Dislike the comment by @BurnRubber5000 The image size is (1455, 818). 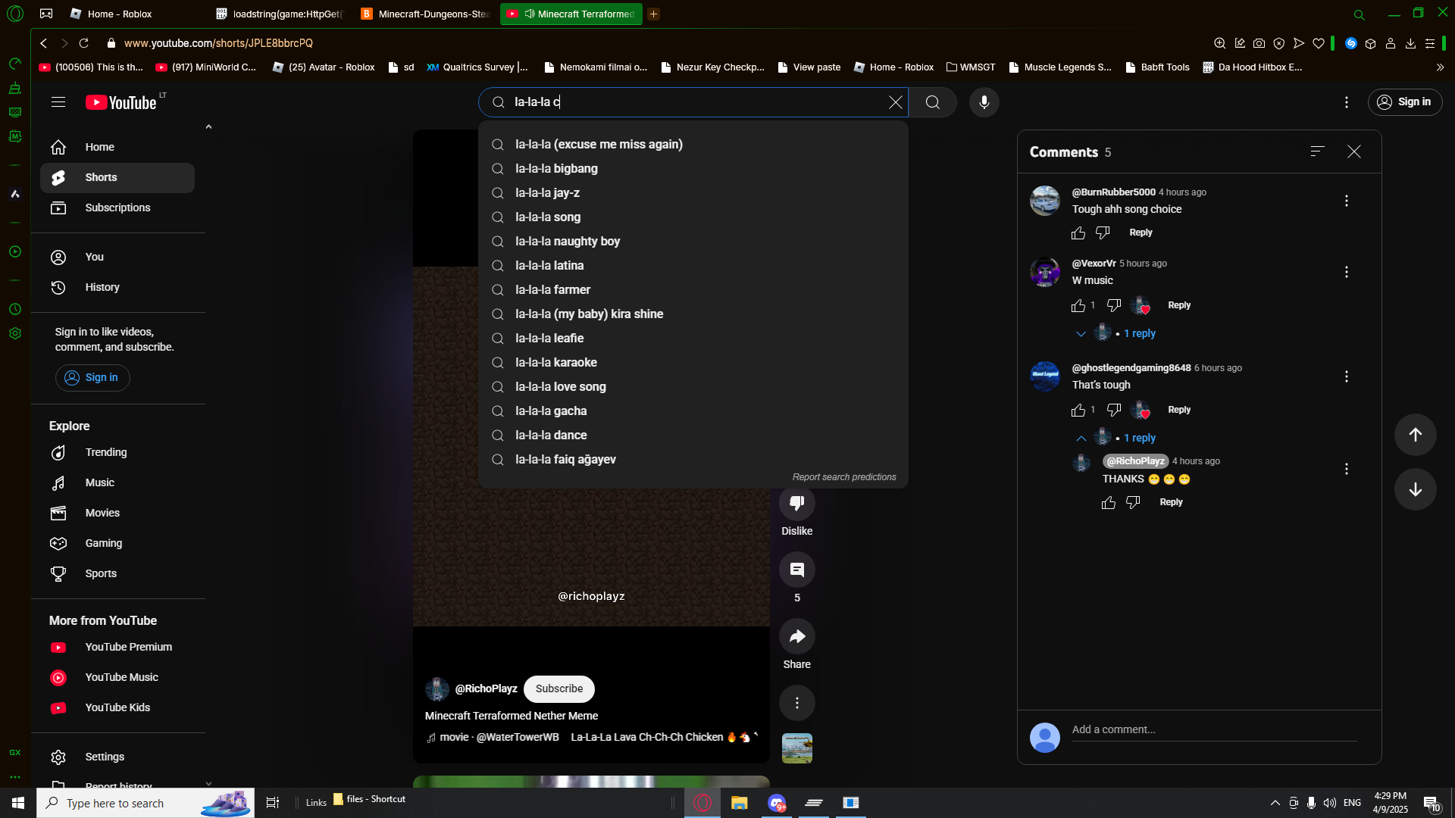pyautogui.click(x=1103, y=233)
